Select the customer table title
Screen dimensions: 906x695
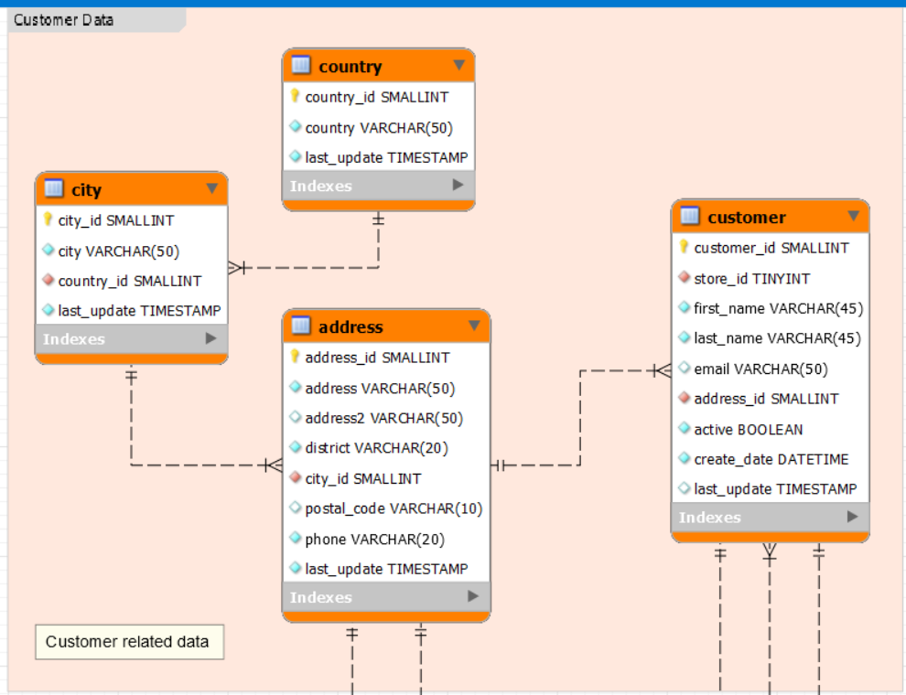pos(747,218)
